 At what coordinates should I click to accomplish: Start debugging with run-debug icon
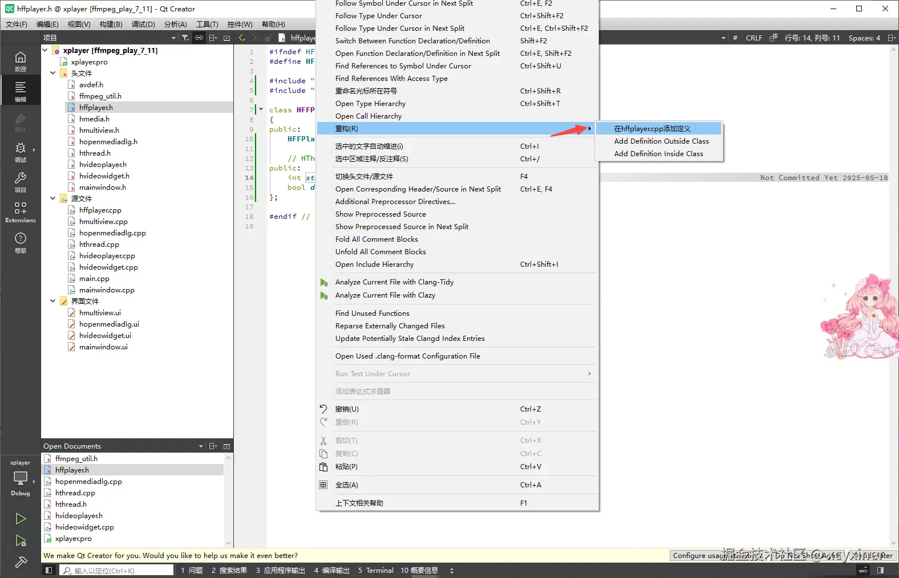point(21,540)
